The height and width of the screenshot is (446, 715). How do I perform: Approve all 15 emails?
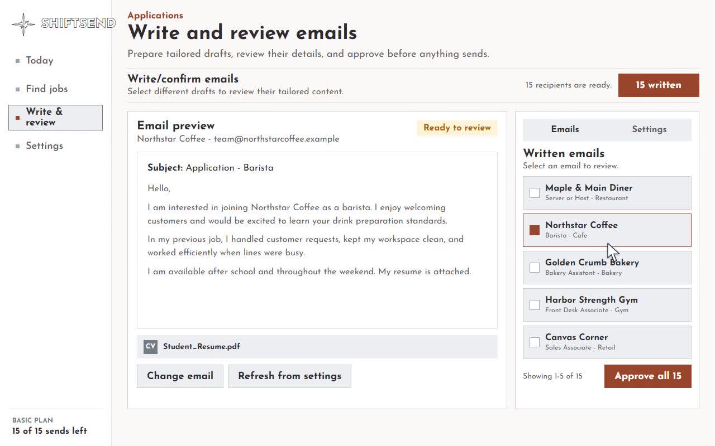(648, 376)
